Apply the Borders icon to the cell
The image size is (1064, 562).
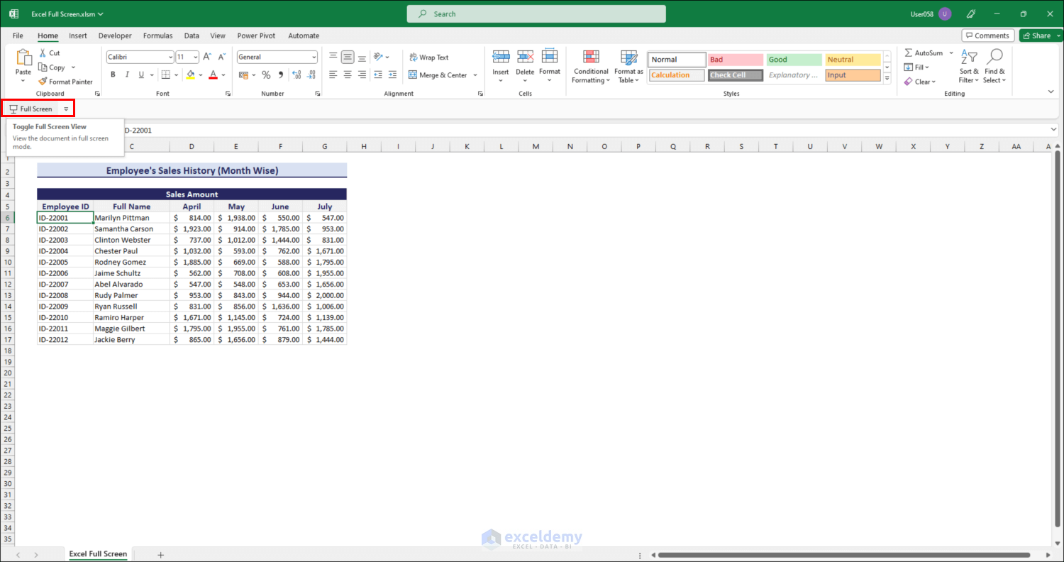(165, 75)
